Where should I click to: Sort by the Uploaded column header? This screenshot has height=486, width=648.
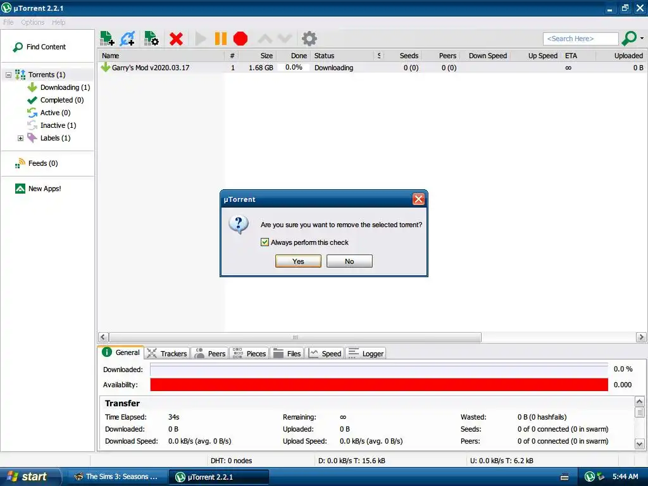[x=621, y=56]
